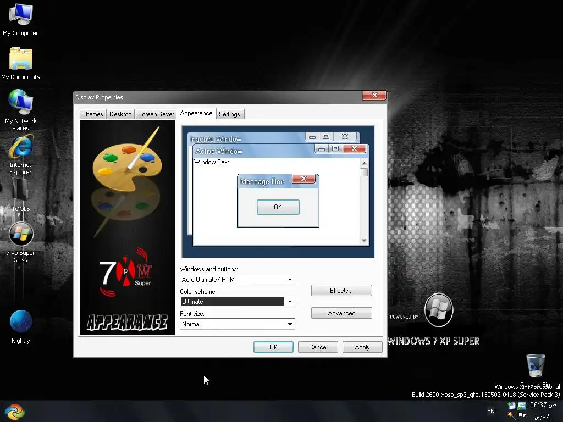
Task: Click the Apply button
Action: pos(362,347)
